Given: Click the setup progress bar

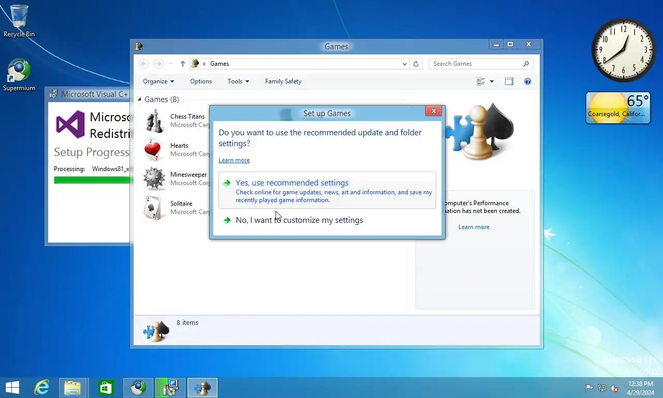Looking at the screenshot, I should [x=92, y=180].
